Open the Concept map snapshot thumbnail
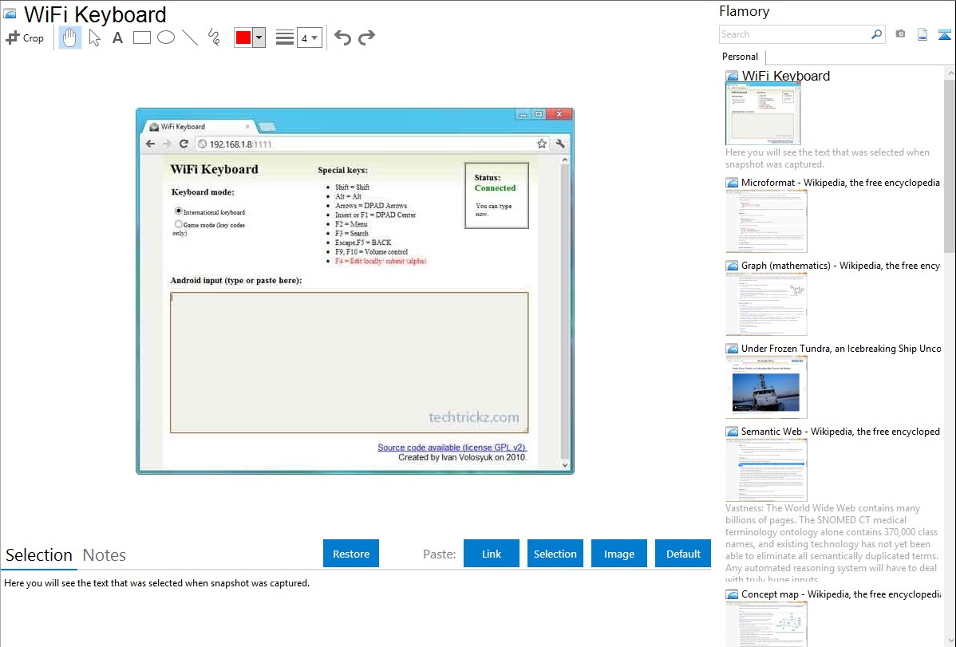 766,624
